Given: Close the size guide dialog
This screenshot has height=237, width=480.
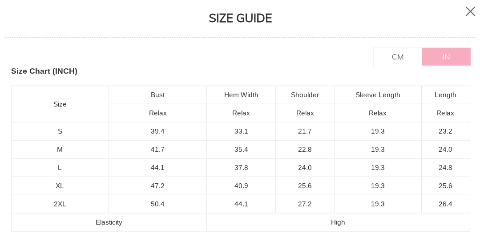Looking at the screenshot, I should [470, 12].
